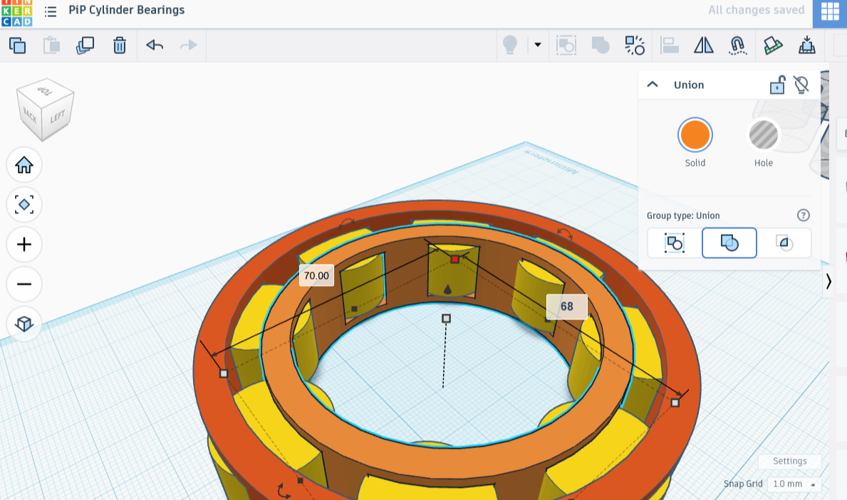The height and width of the screenshot is (500, 847).
Task: Select the first group type option icon
Action: (674, 243)
